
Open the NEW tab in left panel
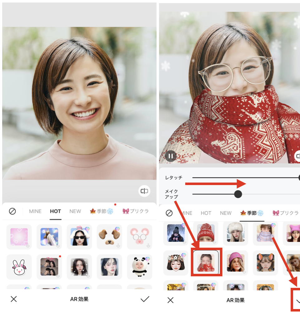point(75,211)
